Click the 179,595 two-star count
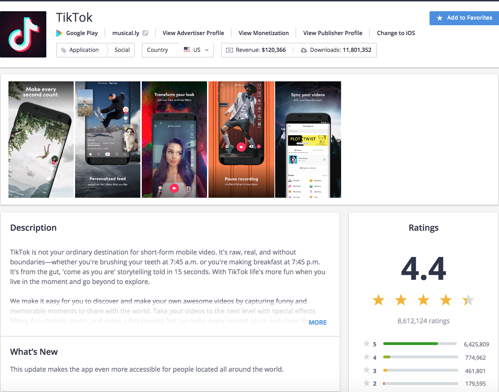Screen dimensions: 499x392 click(475, 384)
